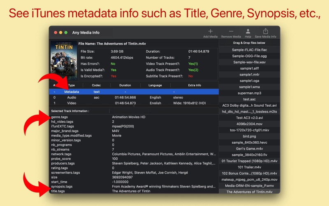Select 101 Trailer.m4v file
Viewport: 329px width, 206px height.
coord(249,167)
